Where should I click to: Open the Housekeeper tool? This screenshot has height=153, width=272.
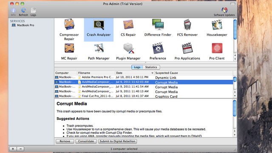(217, 28)
